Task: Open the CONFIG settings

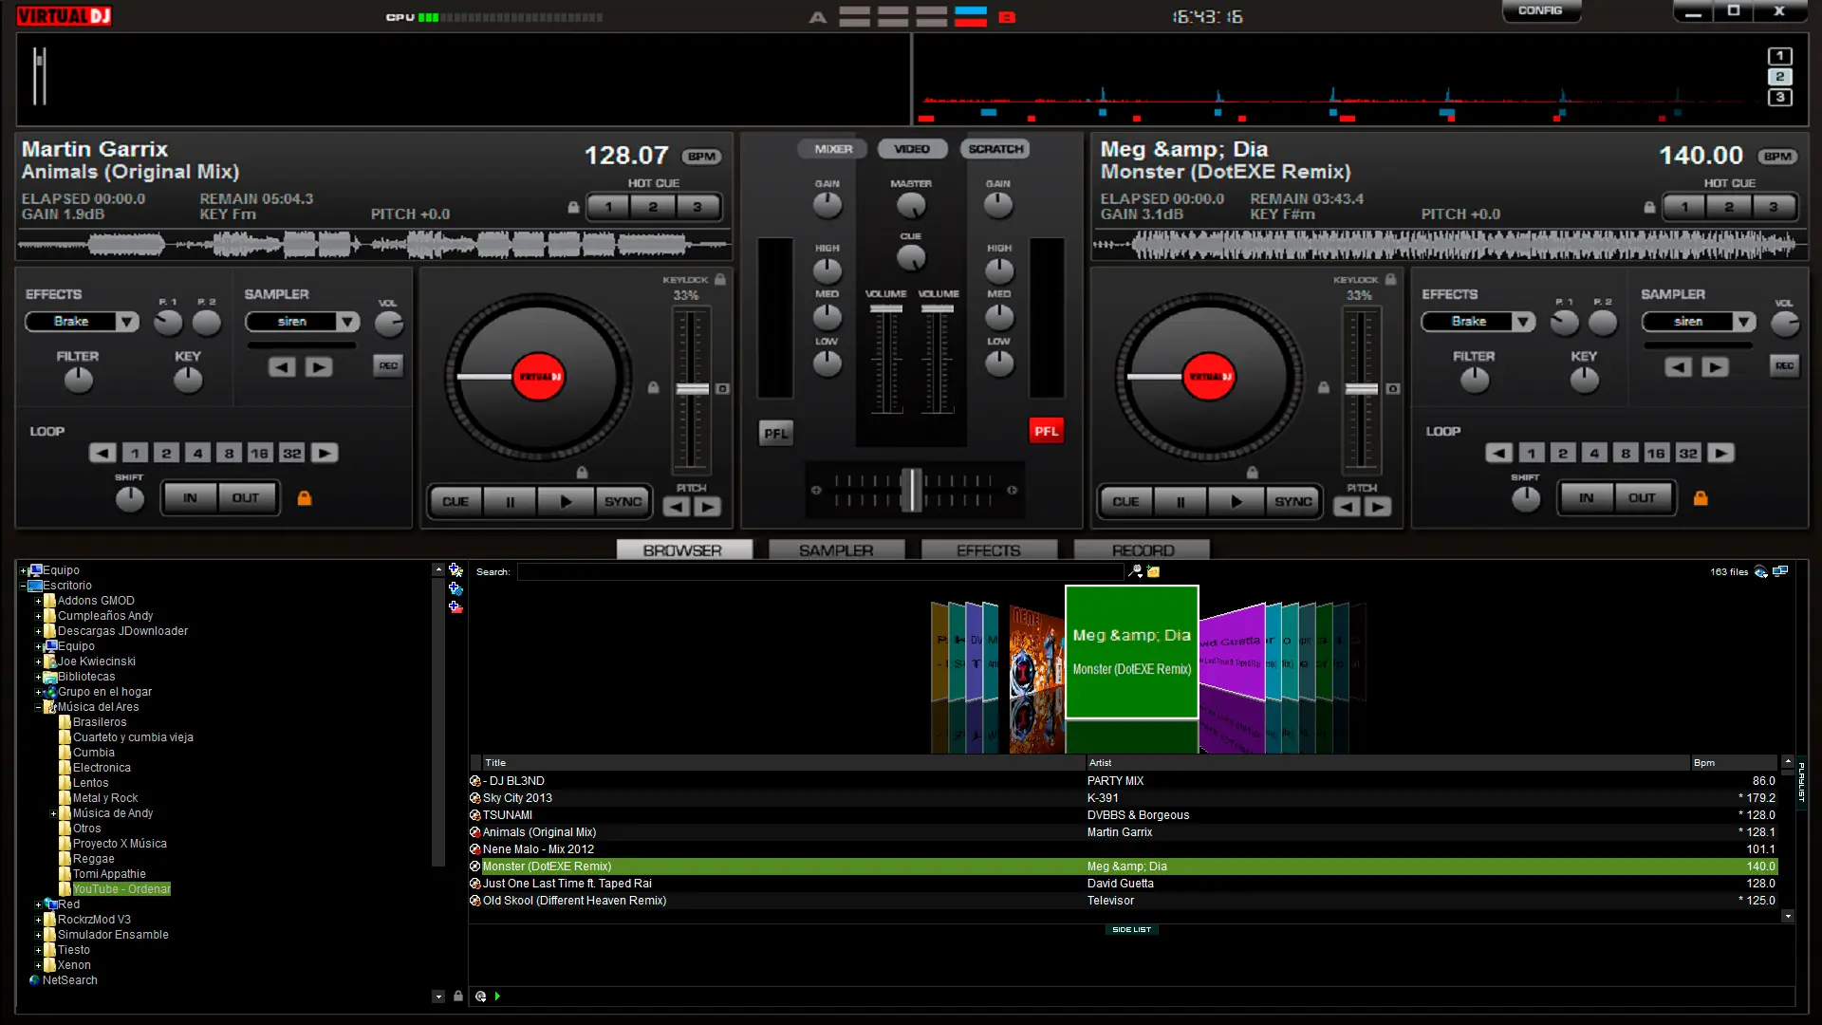Action: click(x=1540, y=11)
